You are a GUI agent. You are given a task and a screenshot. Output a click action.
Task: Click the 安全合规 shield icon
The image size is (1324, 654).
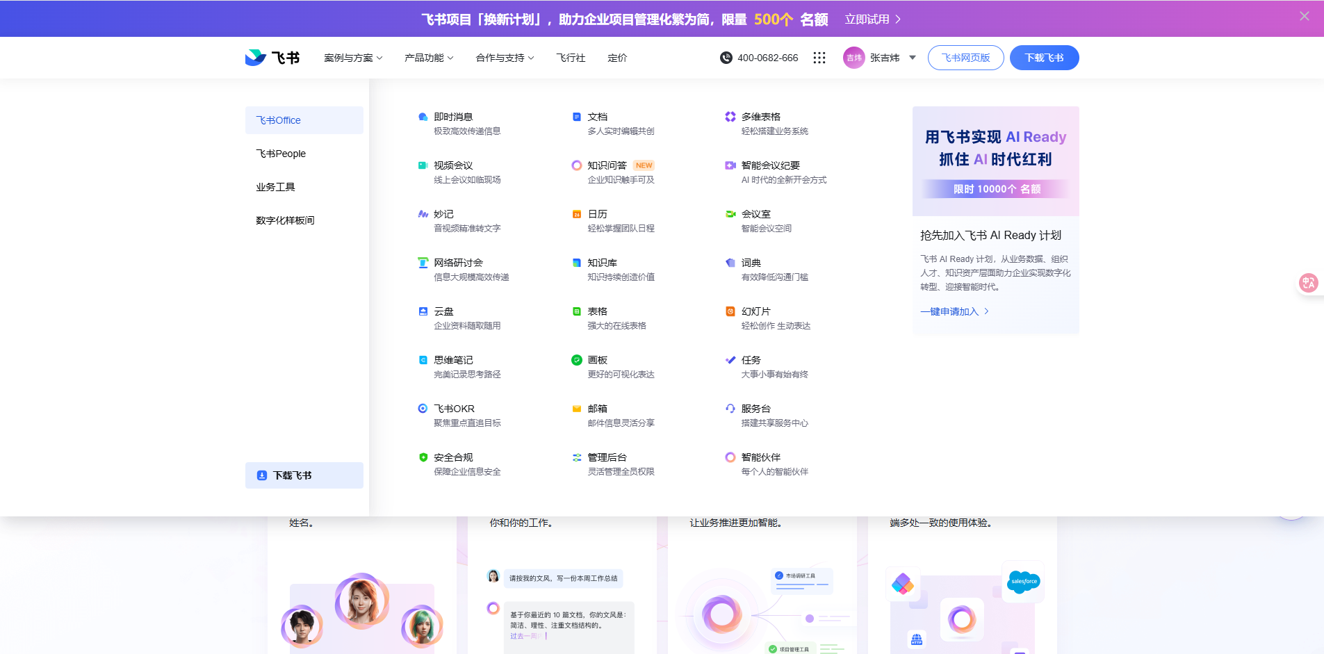[x=423, y=457]
